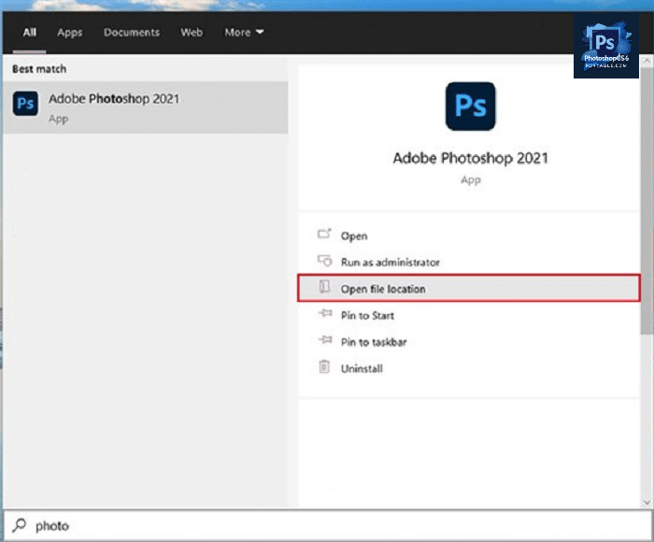
Task: Click Open file location
Action: point(469,289)
